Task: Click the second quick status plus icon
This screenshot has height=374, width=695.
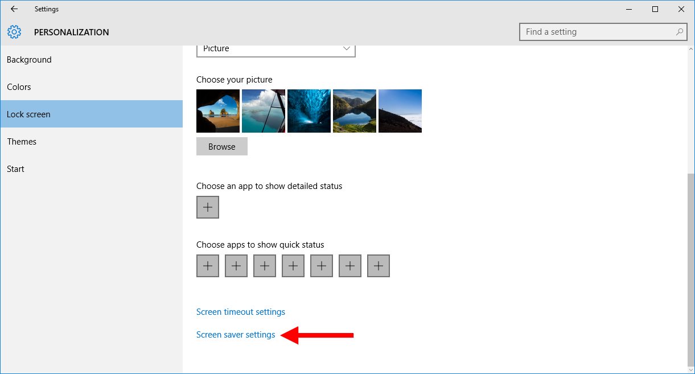Action: pos(236,265)
